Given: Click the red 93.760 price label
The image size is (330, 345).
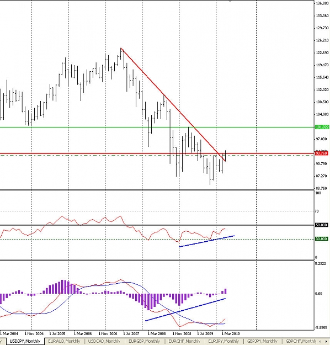Looking at the screenshot, I should coord(321,153).
